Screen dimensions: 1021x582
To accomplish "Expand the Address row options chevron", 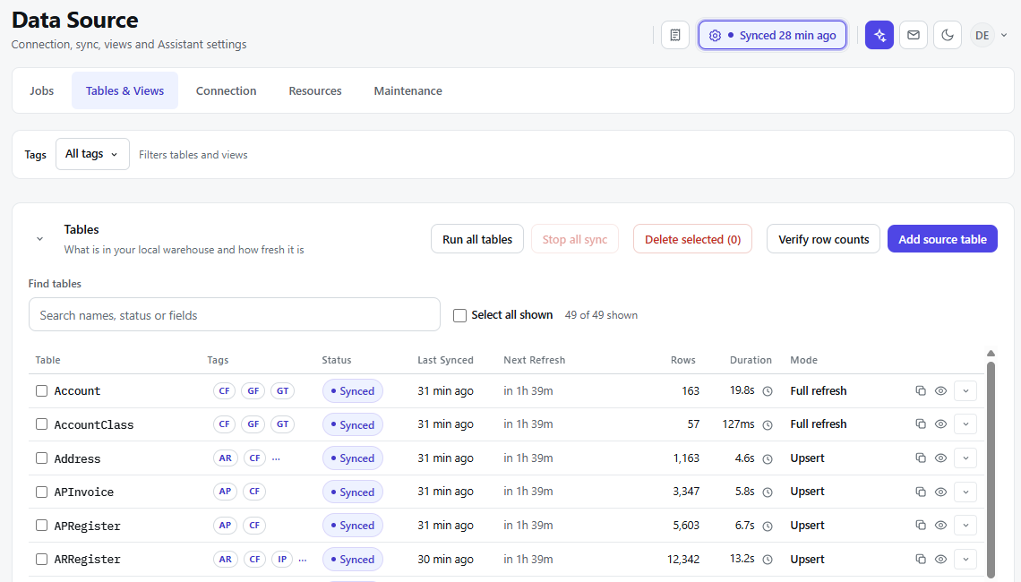I will click(x=965, y=458).
